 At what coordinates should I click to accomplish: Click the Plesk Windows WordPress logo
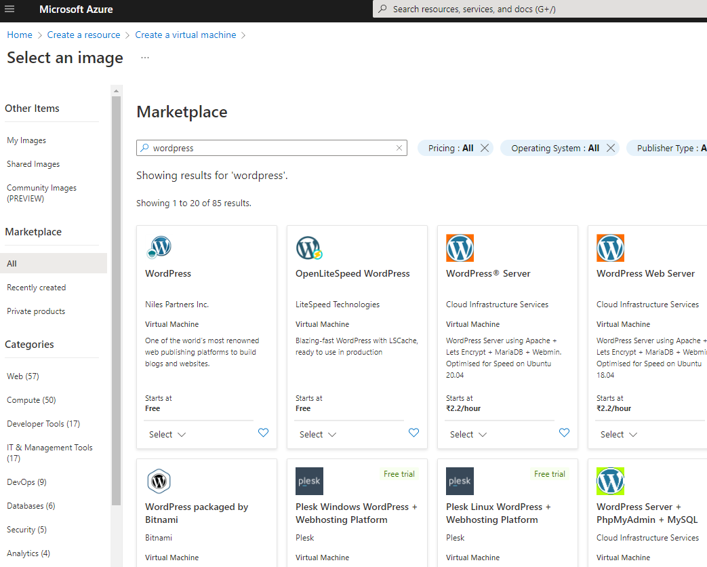[x=309, y=481]
